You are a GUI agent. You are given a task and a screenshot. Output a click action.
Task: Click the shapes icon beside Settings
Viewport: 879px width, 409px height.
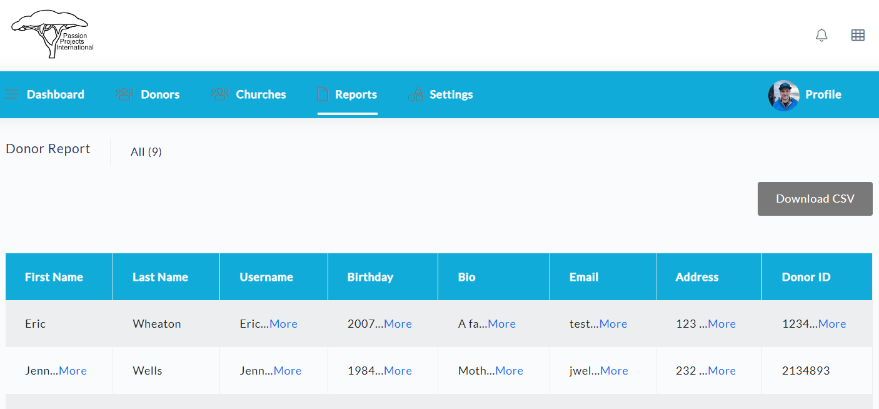pyautogui.click(x=415, y=94)
